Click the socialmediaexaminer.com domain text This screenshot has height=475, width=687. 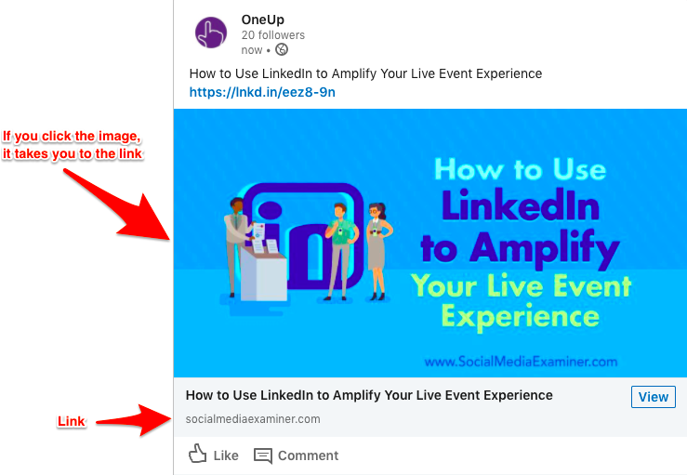point(253,419)
